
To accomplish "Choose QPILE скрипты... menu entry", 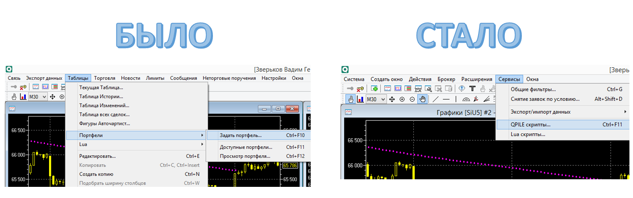I will (562, 124).
